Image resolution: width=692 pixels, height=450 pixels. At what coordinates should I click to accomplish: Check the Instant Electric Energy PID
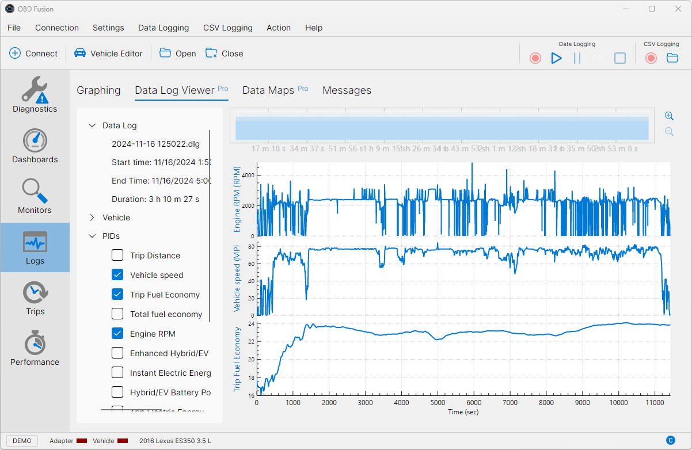(x=117, y=372)
